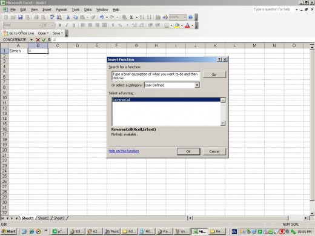
Task: Click the red Cancel X in formula bar
Action: [38, 40]
